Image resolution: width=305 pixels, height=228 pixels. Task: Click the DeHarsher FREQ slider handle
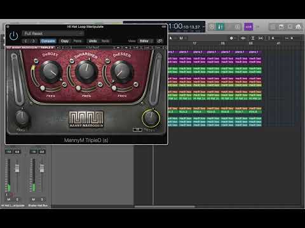point(78,88)
